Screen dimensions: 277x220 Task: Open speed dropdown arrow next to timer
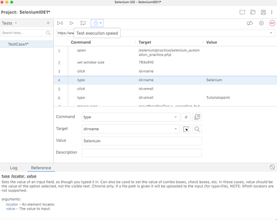tap(101, 23)
